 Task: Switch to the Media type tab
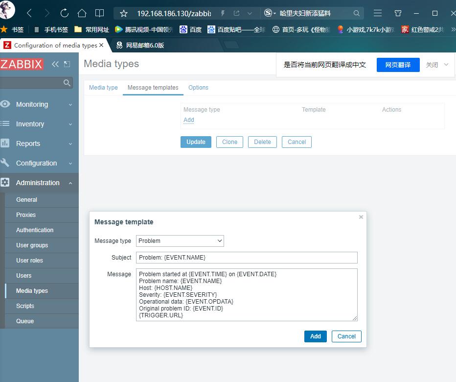[103, 87]
